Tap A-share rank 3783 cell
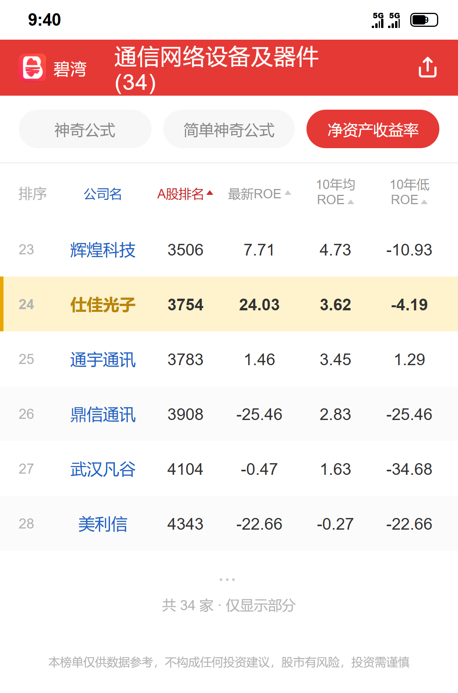This screenshot has height=693, width=458. (185, 359)
